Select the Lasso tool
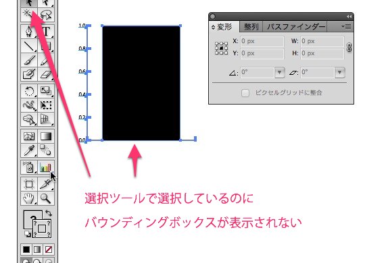This screenshot has height=263, width=365. click(46, 15)
